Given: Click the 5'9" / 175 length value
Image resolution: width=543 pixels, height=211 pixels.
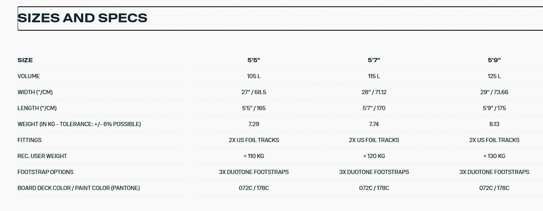Looking at the screenshot, I should coord(494,108).
